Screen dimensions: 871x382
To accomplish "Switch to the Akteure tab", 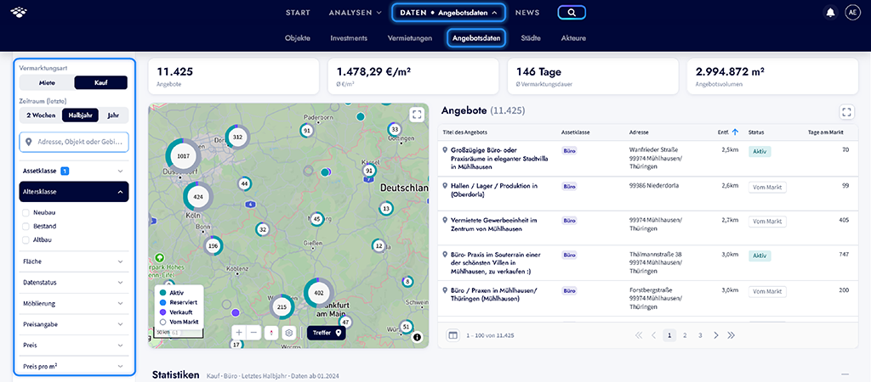I will tap(573, 38).
